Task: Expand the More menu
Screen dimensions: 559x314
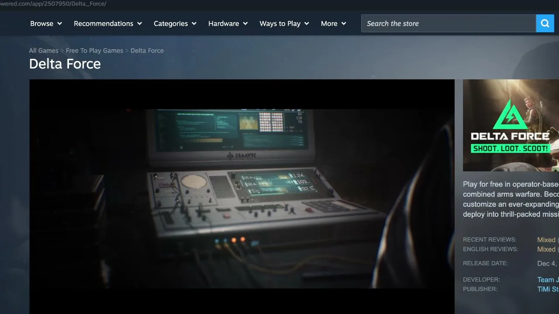Action: click(334, 24)
